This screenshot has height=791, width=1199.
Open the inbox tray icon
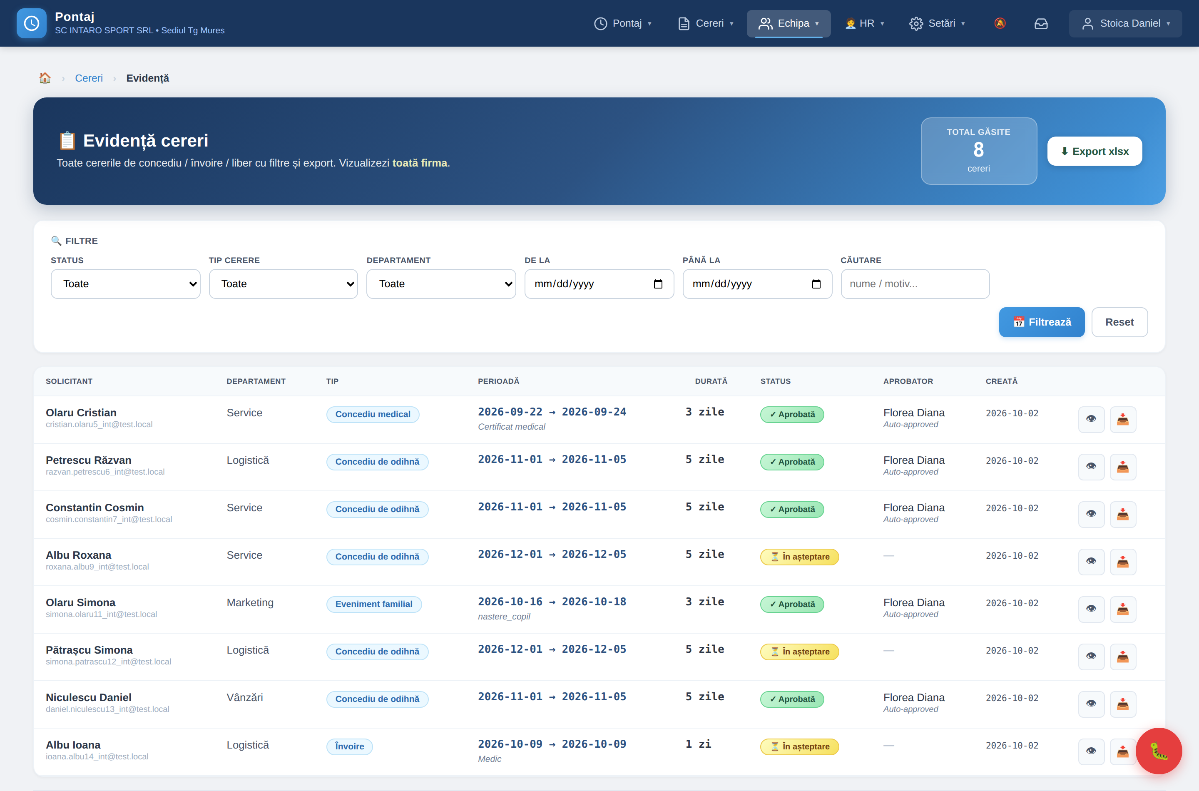[x=1041, y=23]
